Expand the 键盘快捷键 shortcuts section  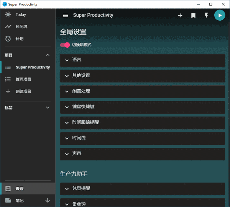click(143, 107)
